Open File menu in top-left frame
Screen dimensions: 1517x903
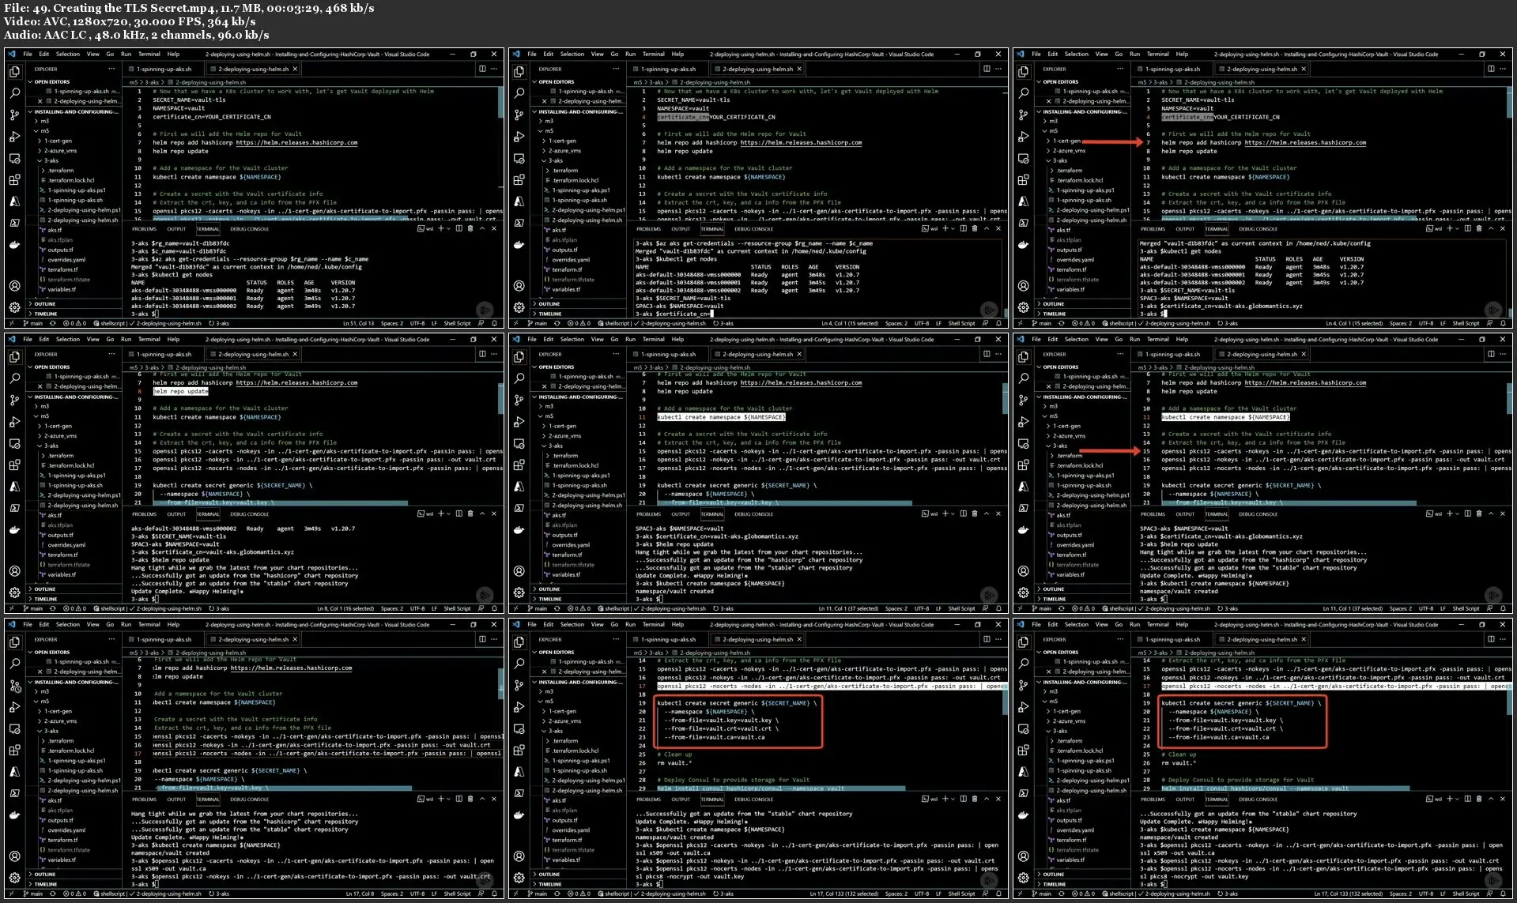point(28,55)
